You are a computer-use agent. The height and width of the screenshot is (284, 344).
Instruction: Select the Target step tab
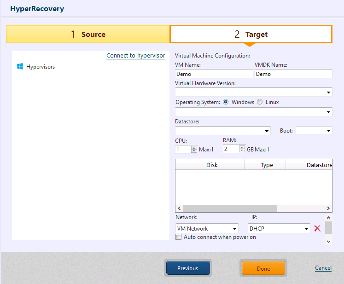point(251,35)
